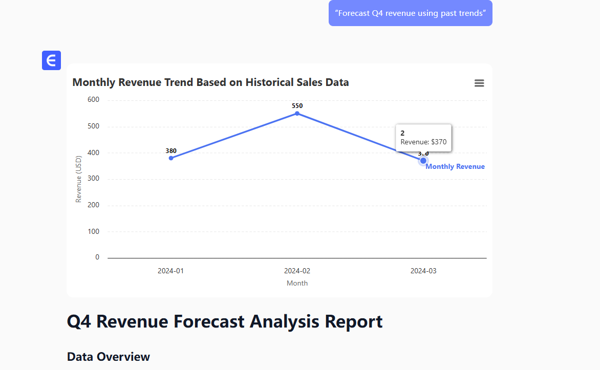Click the "Monthly Revenue" series label
This screenshot has width=600, height=370.
coord(455,167)
